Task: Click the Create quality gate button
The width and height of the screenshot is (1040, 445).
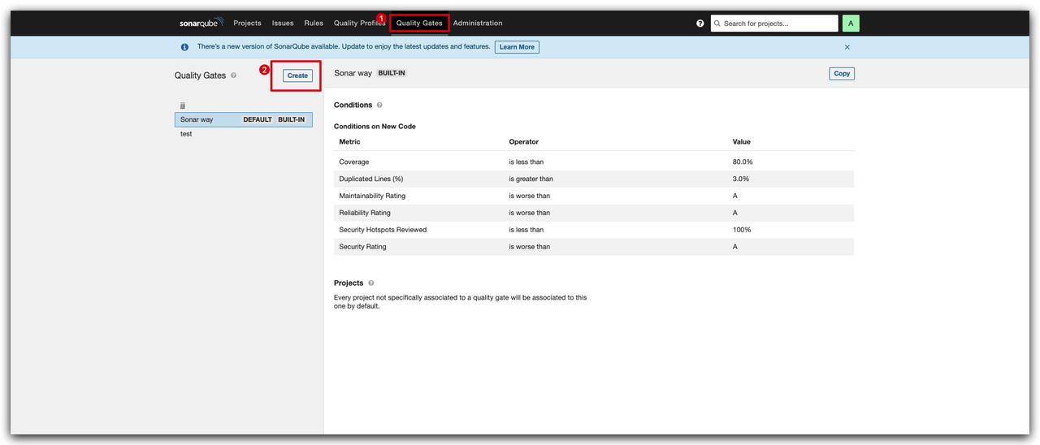Action: click(x=297, y=76)
